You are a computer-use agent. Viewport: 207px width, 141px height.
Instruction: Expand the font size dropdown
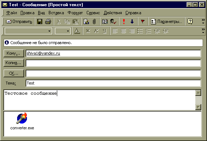[68, 31]
